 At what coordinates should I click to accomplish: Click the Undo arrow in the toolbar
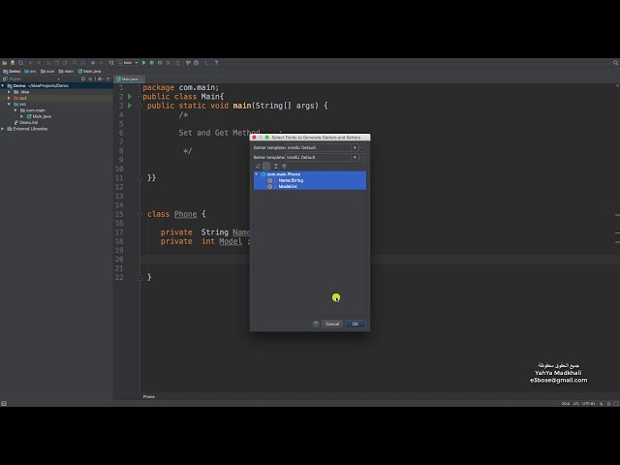point(30,62)
